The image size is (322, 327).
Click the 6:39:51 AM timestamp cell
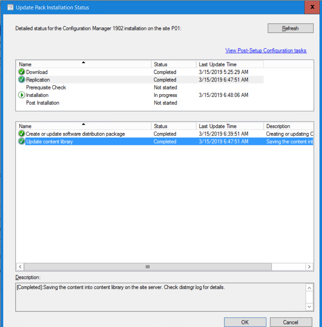(223, 134)
